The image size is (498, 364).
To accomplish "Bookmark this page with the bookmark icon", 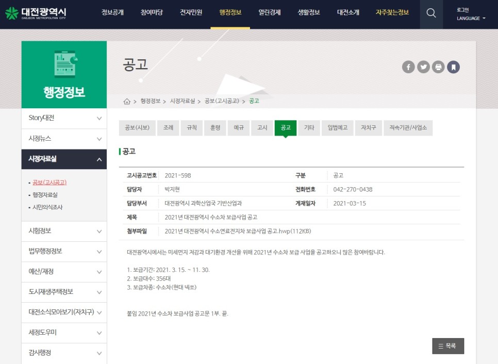I will [x=453, y=67].
